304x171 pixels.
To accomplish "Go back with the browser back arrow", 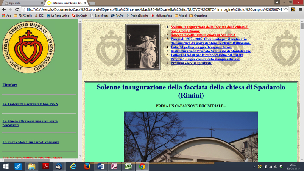I will point(4,9).
